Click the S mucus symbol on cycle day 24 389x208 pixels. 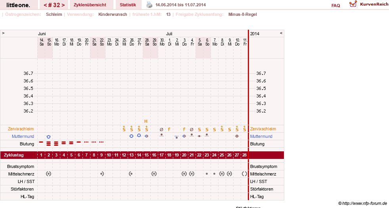[215, 130]
